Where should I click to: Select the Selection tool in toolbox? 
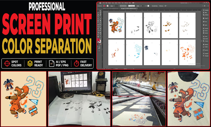click(98, 11)
